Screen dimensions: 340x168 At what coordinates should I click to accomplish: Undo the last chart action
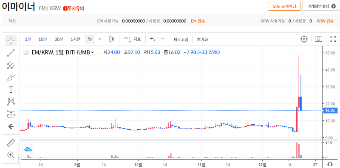[x=153, y=39]
